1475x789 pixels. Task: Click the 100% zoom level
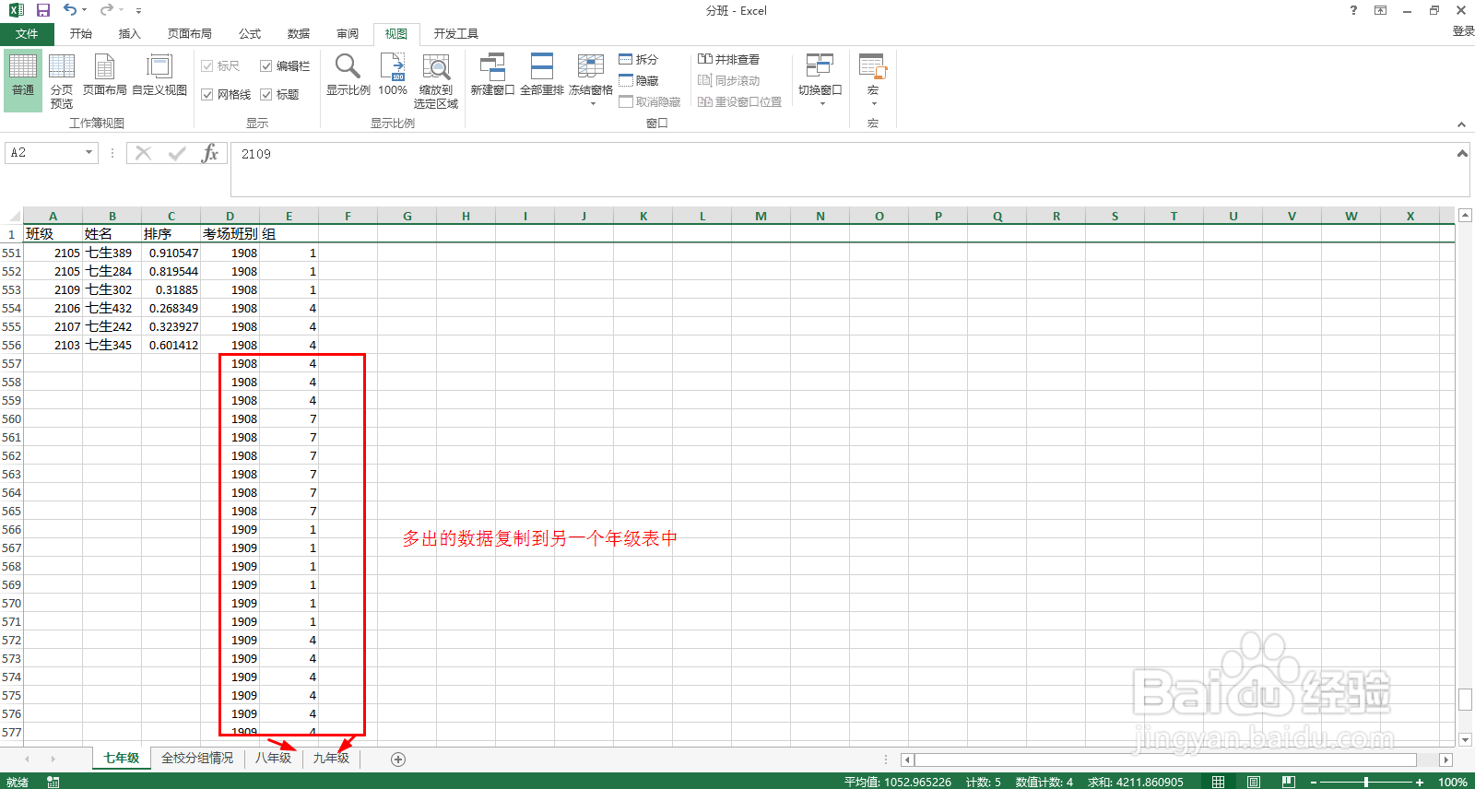[1453, 782]
